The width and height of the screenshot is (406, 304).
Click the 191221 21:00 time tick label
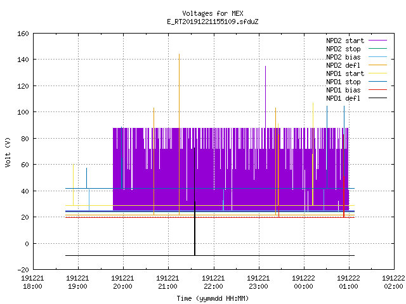point(167,282)
